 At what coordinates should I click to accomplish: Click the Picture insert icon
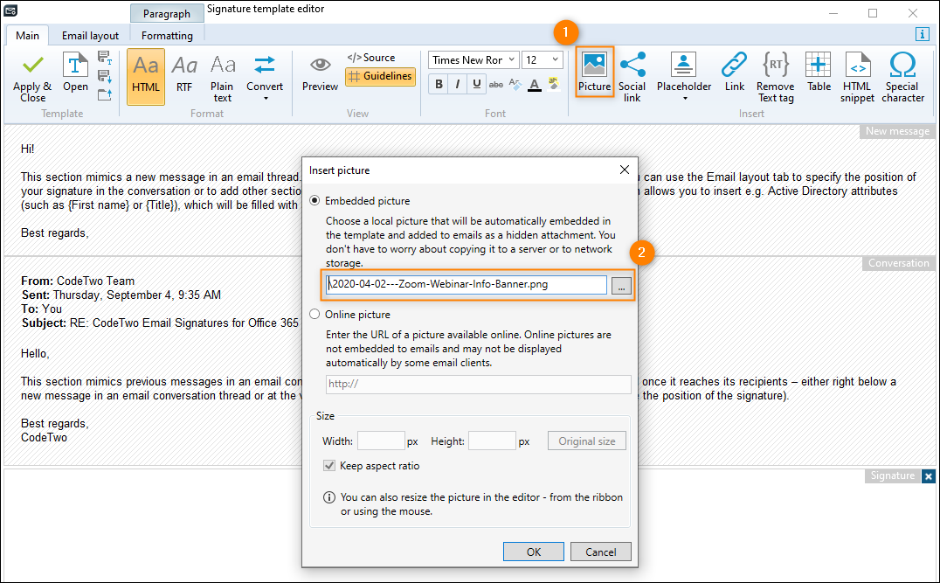click(x=594, y=72)
